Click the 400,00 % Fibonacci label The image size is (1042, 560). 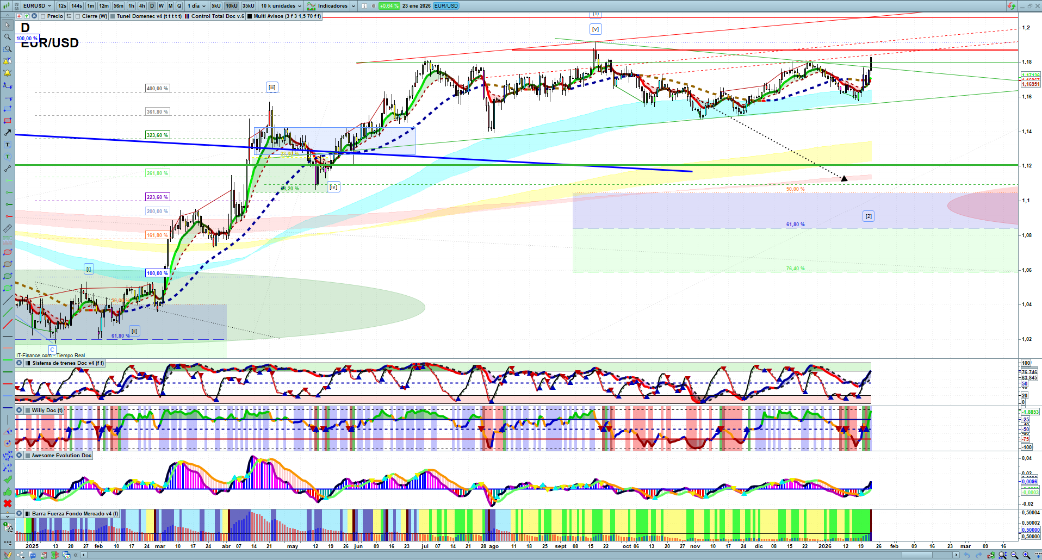pyautogui.click(x=158, y=88)
